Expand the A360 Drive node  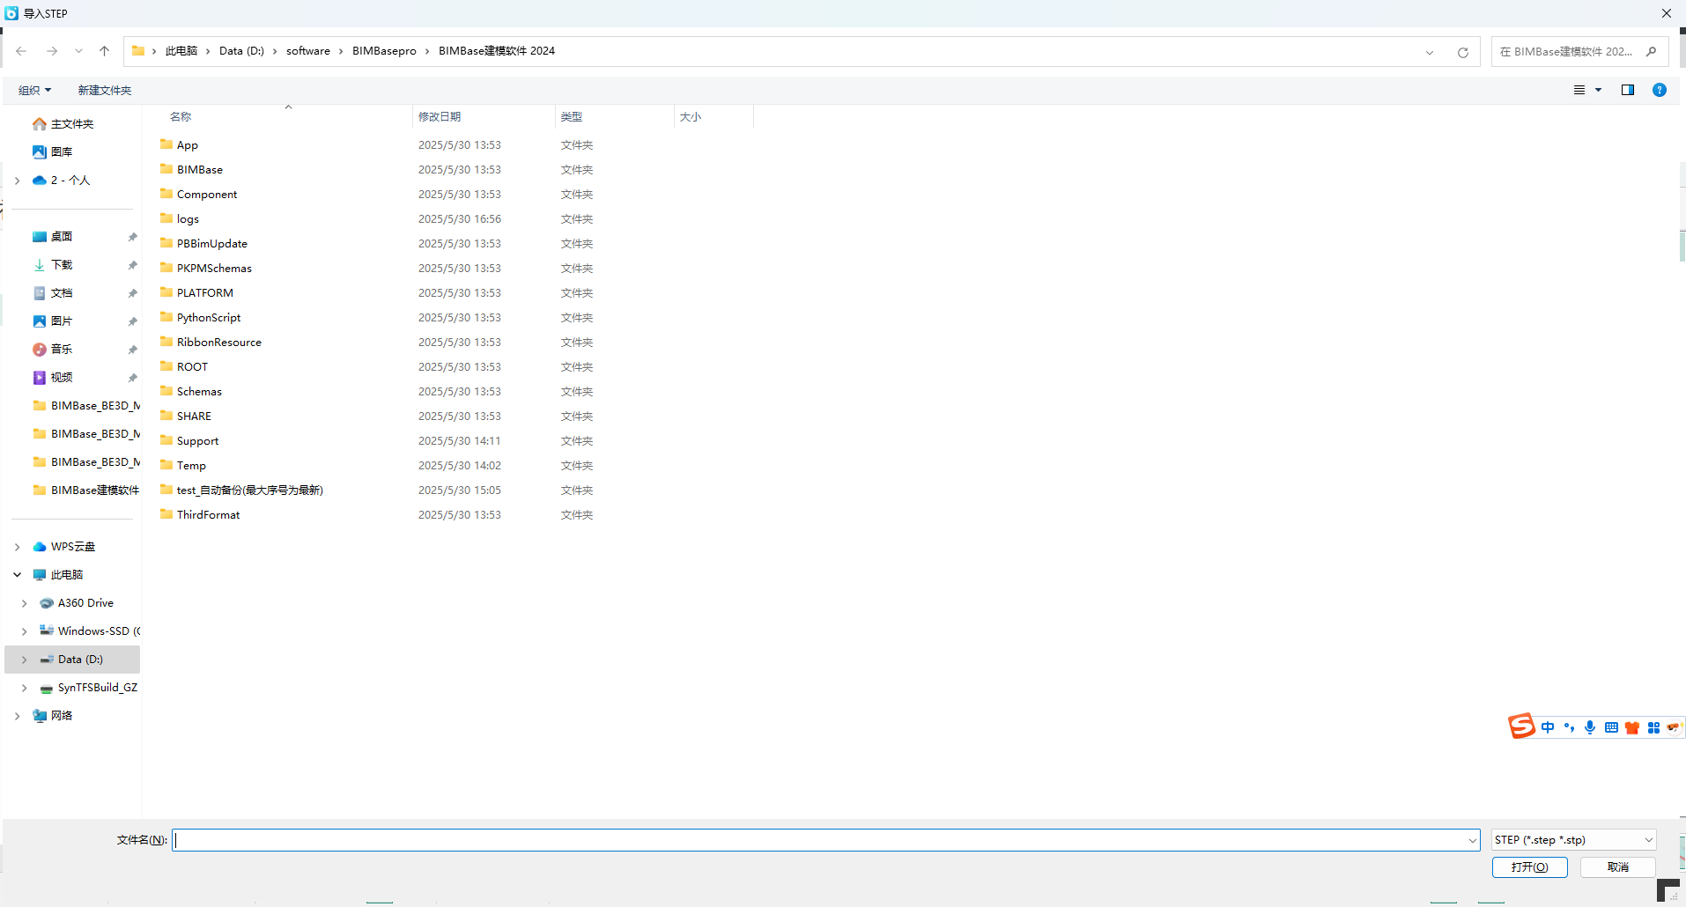pyautogui.click(x=24, y=603)
